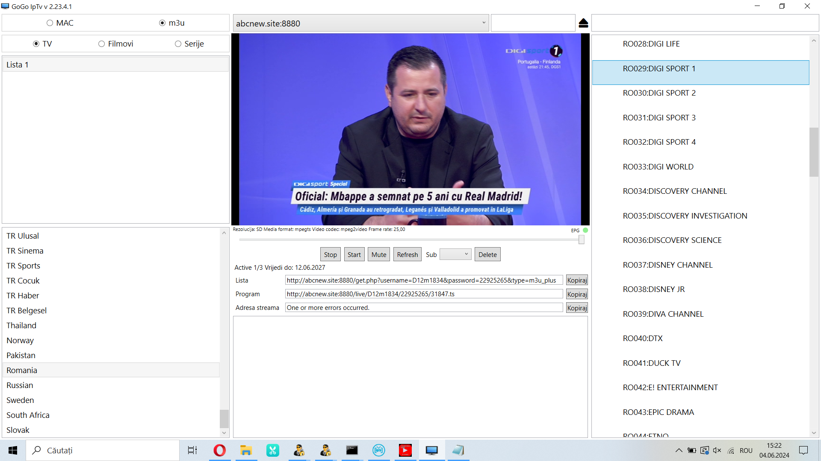Open the GoGo IpTv monitor icon in taskbar

[431, 450]
